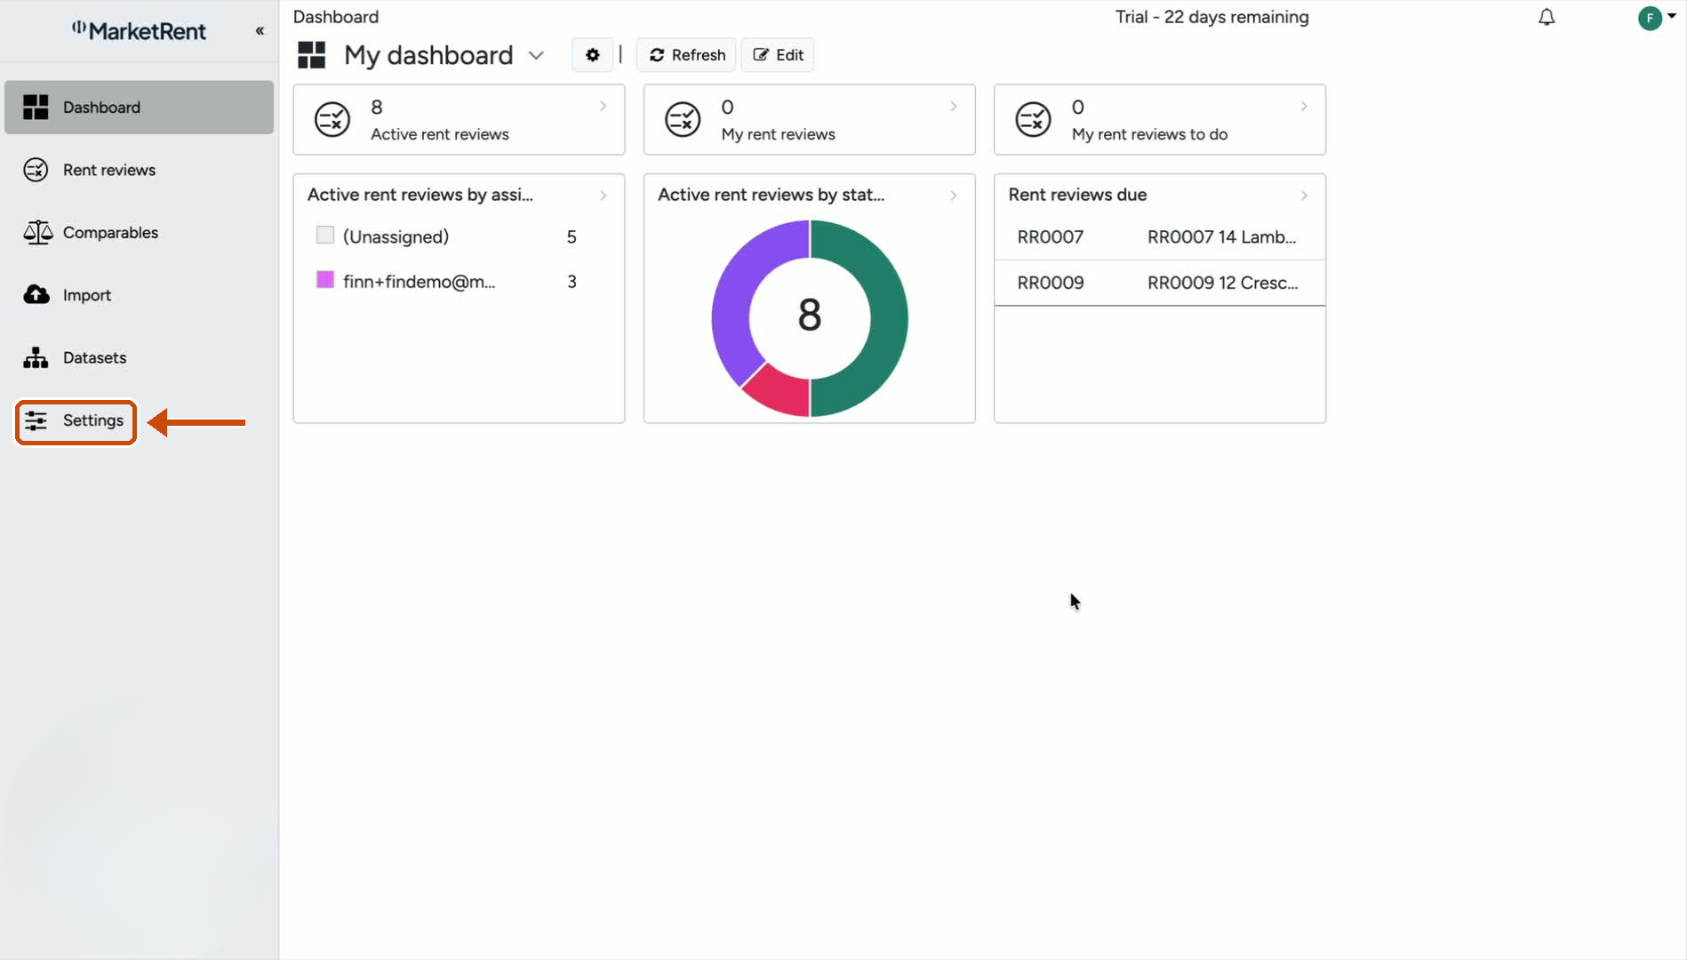The image size is (1687, 960).
Task: Click RR0009 reference in Rent reviews due
Action: (1050, 283)
